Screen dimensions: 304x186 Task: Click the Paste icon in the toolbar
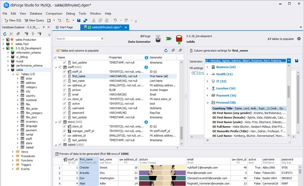tap(107, 21)
